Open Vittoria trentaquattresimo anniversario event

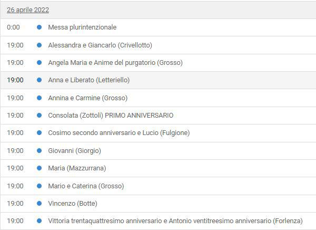click(175, 221)
